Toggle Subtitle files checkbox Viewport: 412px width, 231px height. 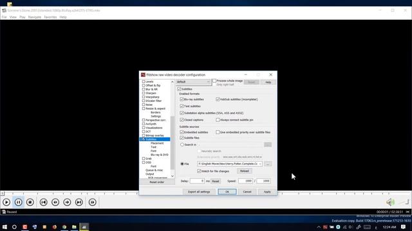coord(182,137)
